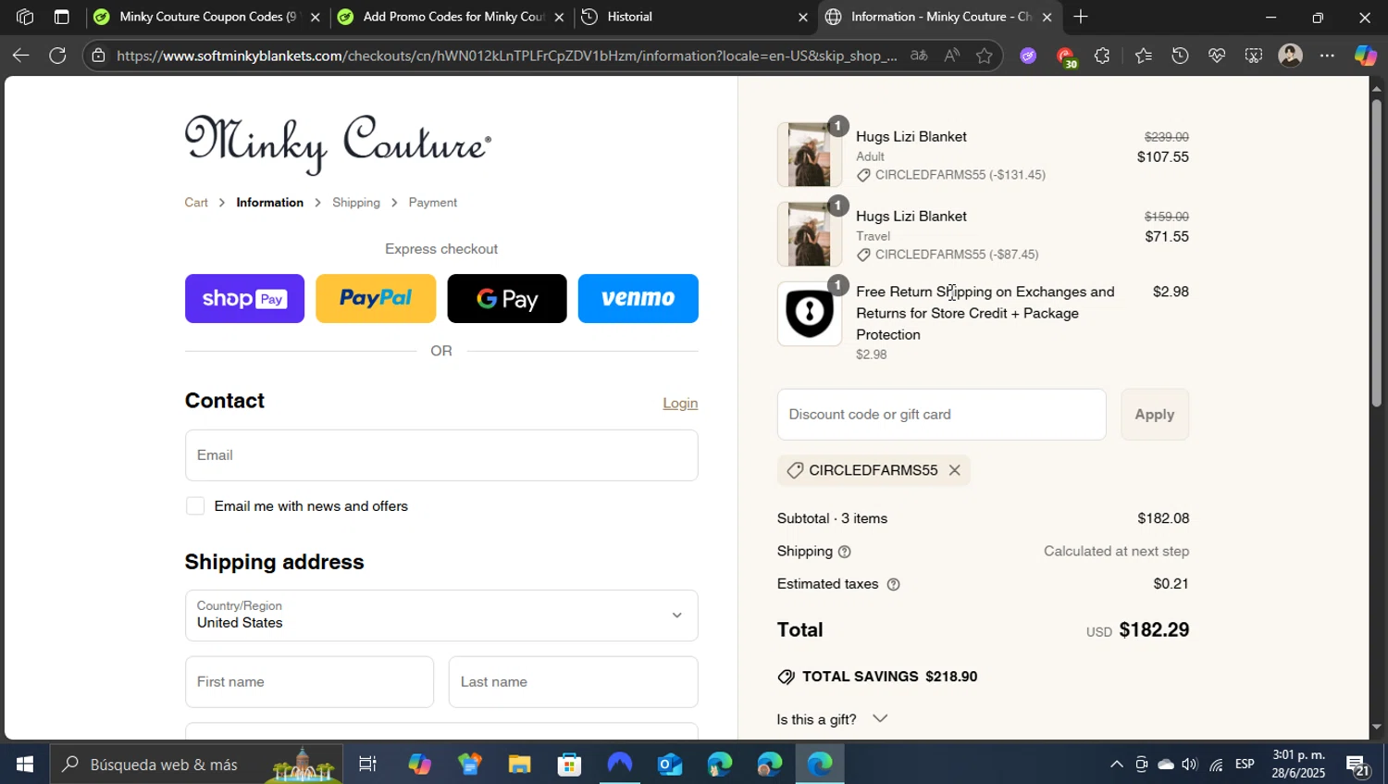Check Email me with news and offers
Image resolution: width=1388 pixels, height=784 pixels.
pyautogui.click(x=195, y=506)
